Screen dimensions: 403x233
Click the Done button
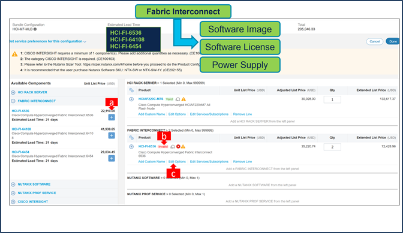pyautogui.click(x=393, y=41)
